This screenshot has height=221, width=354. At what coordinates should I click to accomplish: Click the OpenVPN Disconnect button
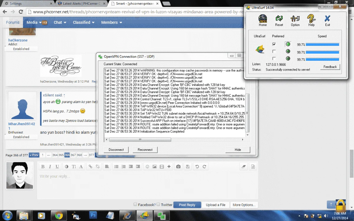click(116, 150)
